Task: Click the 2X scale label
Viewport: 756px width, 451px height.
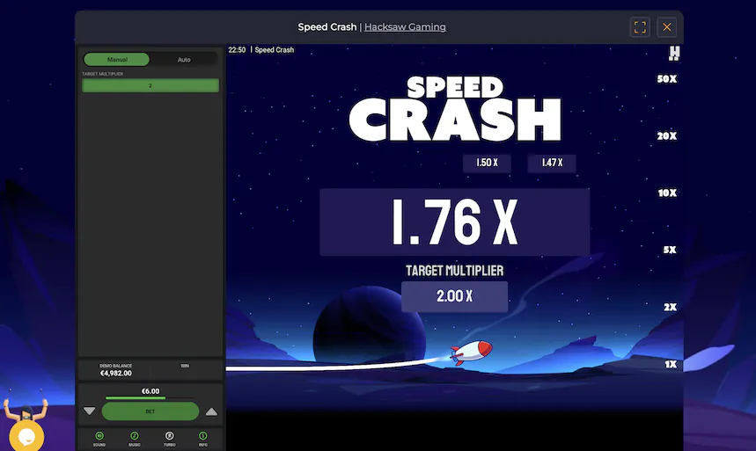Action: pyautogui.click(x=670, y=307)
